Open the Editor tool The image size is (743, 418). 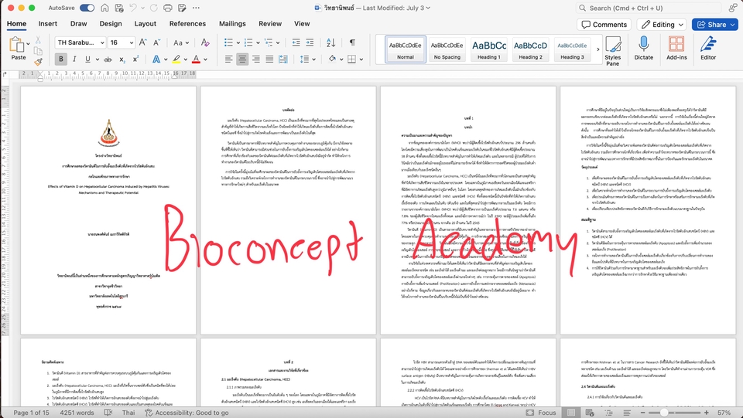pyautogui.click(x=707, y=49)
